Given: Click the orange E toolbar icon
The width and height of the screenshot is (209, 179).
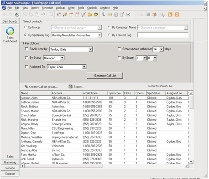Looking at the screenshot, I should [x=170, y=15].
